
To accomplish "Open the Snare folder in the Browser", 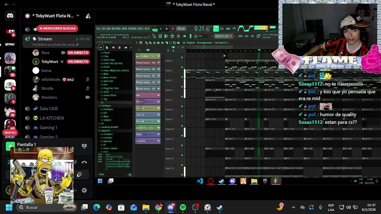I will tap(106, 92).
